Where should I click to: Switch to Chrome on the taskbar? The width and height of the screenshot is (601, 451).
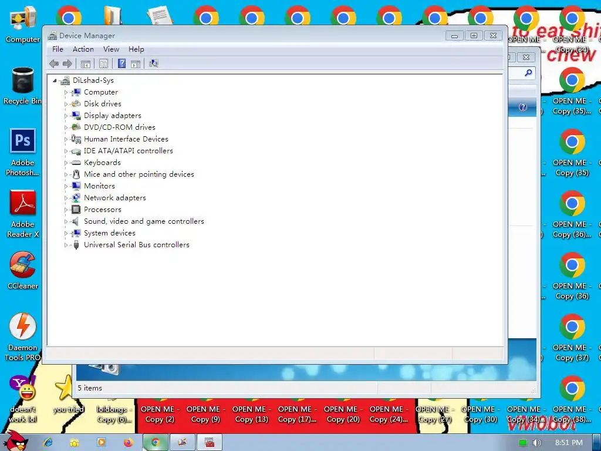[155, 443]
